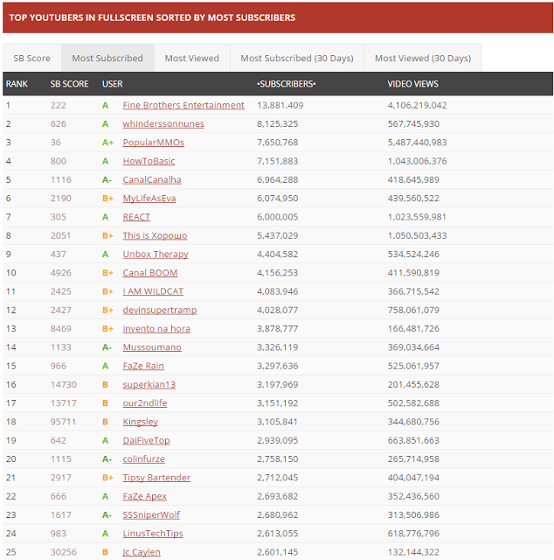Open invento na hora channel link
The image size is (554, 560).
(x=156, y=329)
